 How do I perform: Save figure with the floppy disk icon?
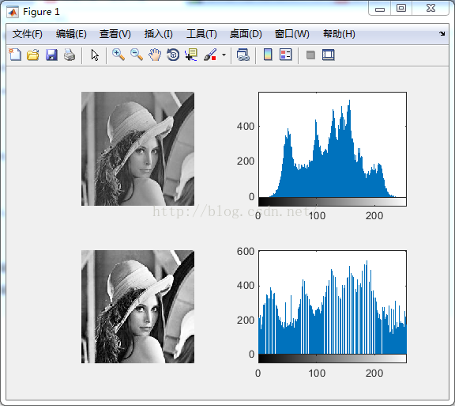click(x=51, y=55)
